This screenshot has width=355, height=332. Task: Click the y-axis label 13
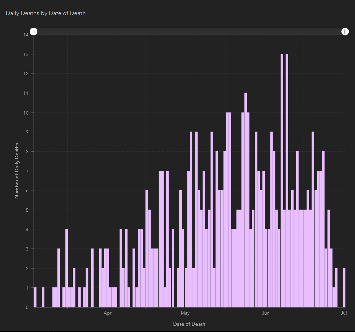coord(26,54)
